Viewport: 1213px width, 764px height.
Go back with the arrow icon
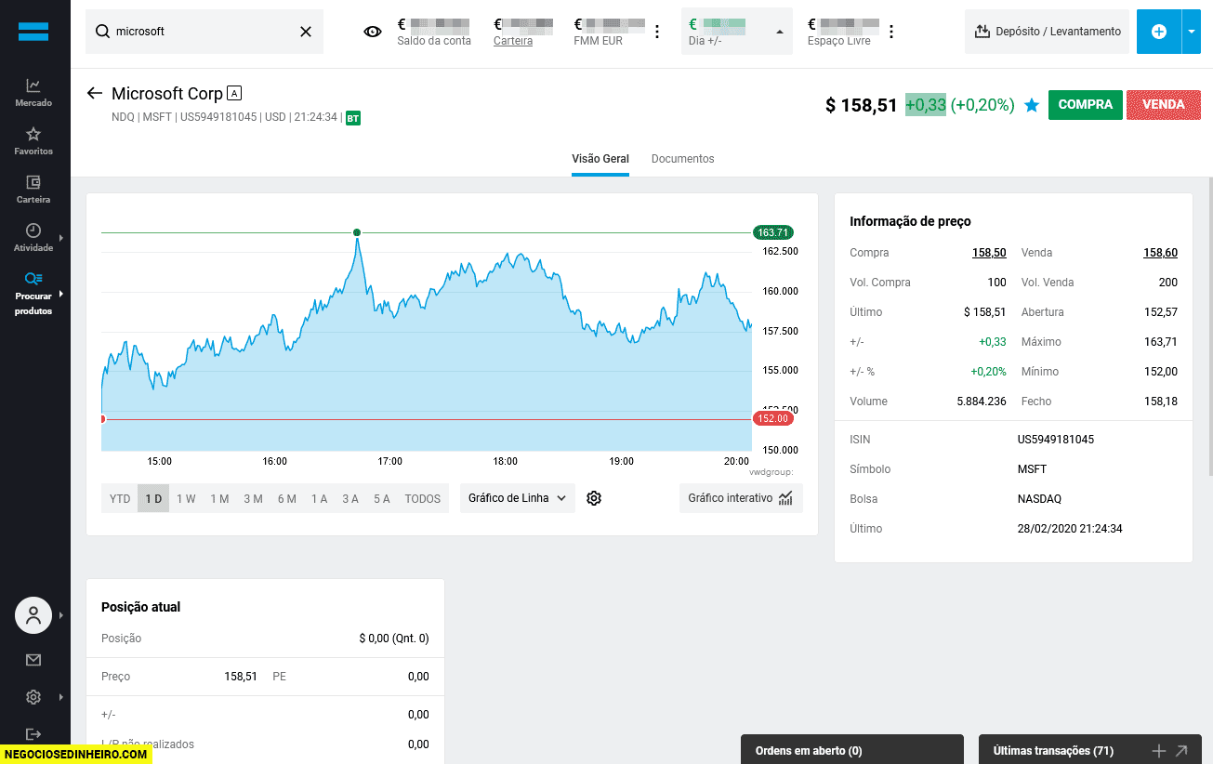click(x=94, y=93)
